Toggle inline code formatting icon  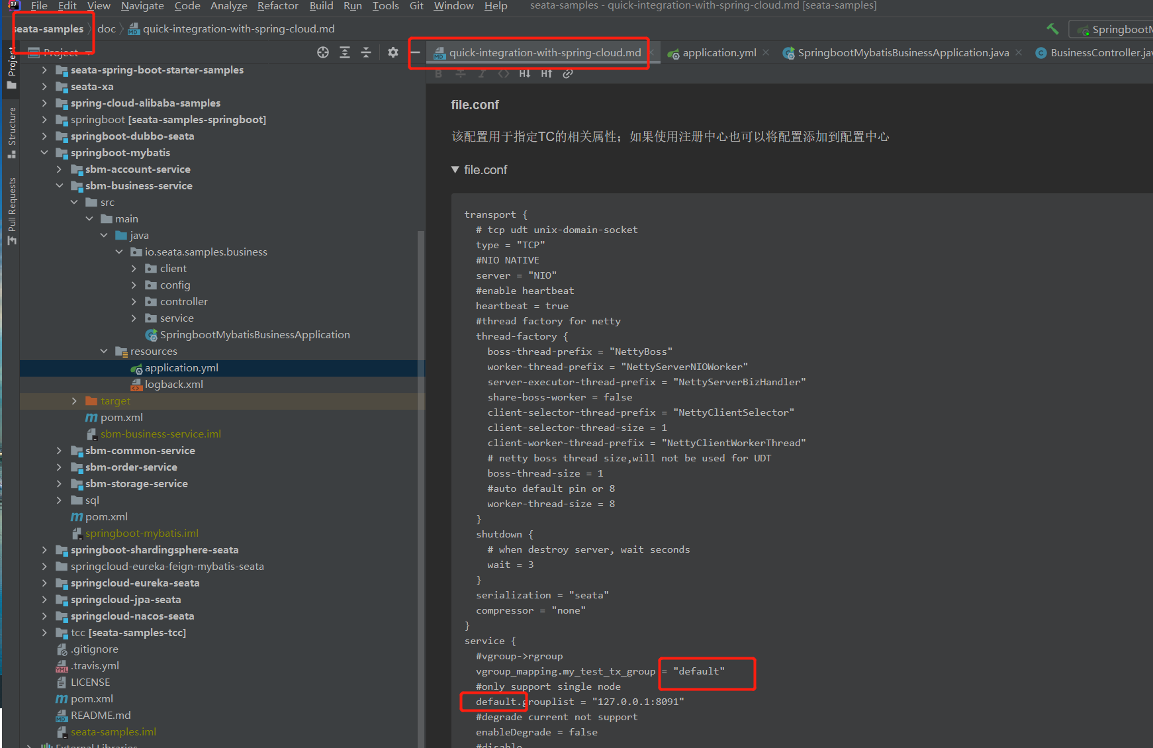click(504, 73)
